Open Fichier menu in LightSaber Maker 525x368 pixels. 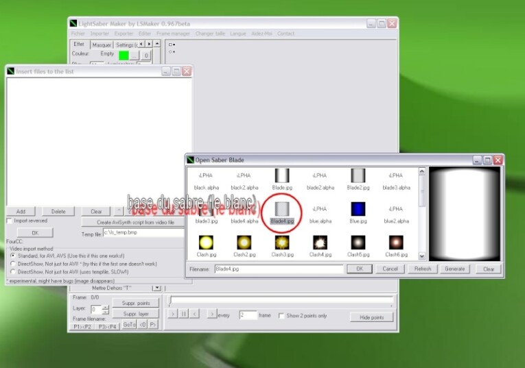click(78, 34)
